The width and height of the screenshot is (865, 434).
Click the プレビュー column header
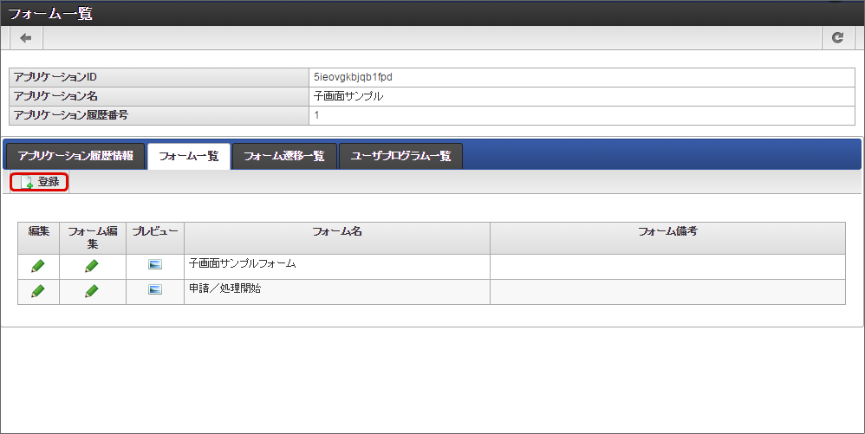pyautogui.click(x=155, y=238)
